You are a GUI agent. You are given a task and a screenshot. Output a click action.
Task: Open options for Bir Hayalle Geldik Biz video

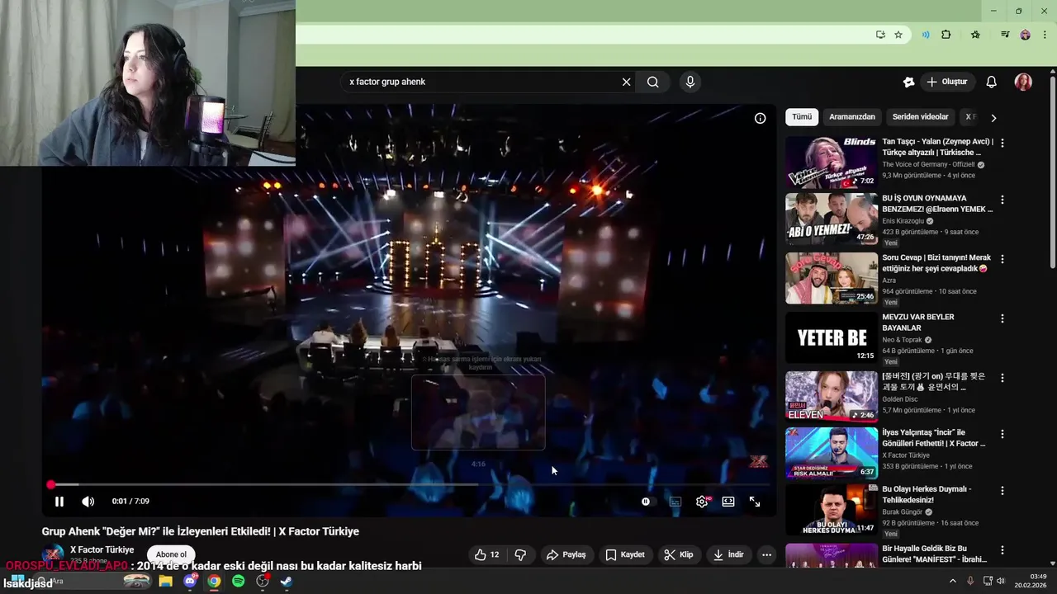click(x=1002, y=549)
